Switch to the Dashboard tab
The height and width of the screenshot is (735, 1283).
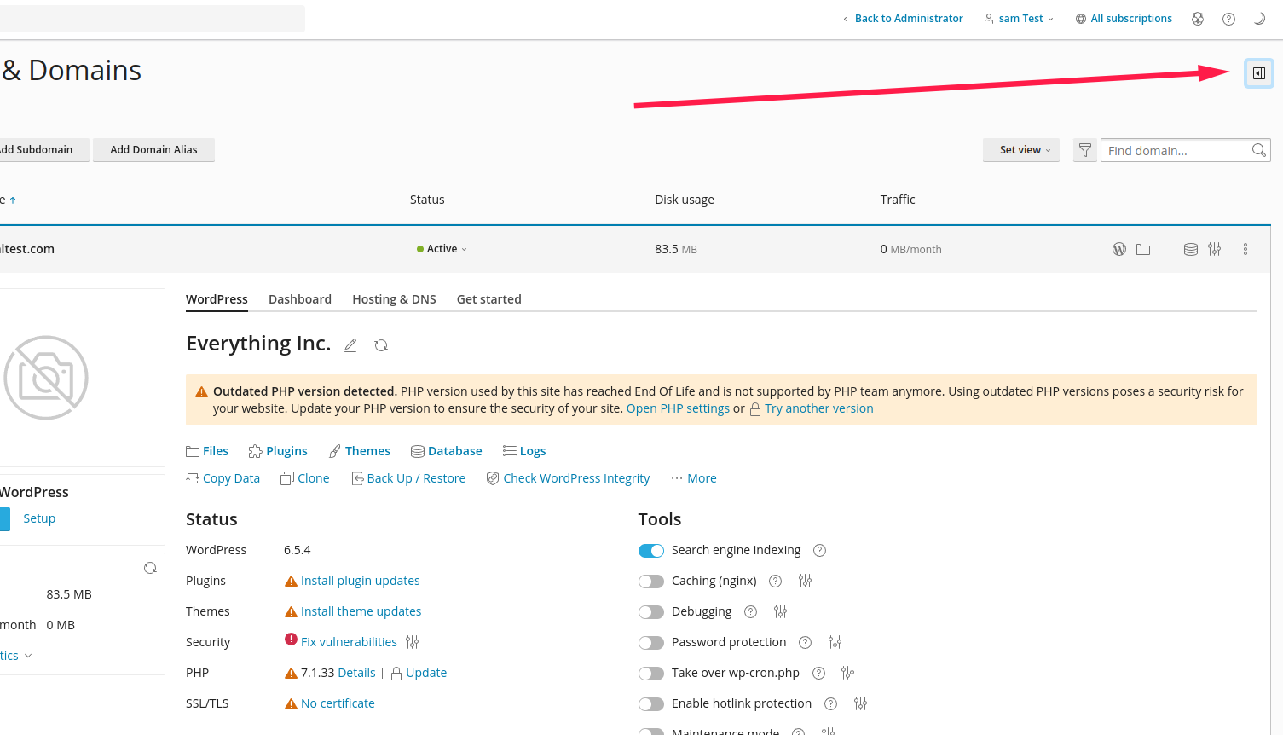pos(300,299)
